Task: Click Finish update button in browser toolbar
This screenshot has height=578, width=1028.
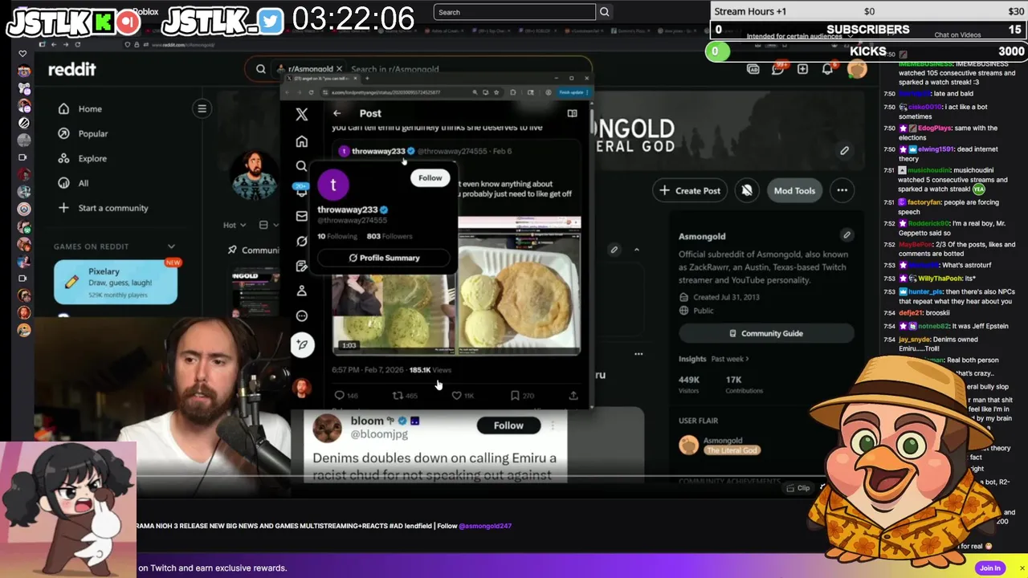Action: coord(572,92)
